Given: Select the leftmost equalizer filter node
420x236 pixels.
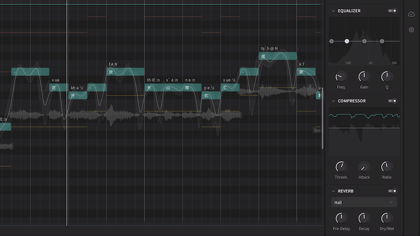Looking at the screenshot, I should [x=331, y=41].
